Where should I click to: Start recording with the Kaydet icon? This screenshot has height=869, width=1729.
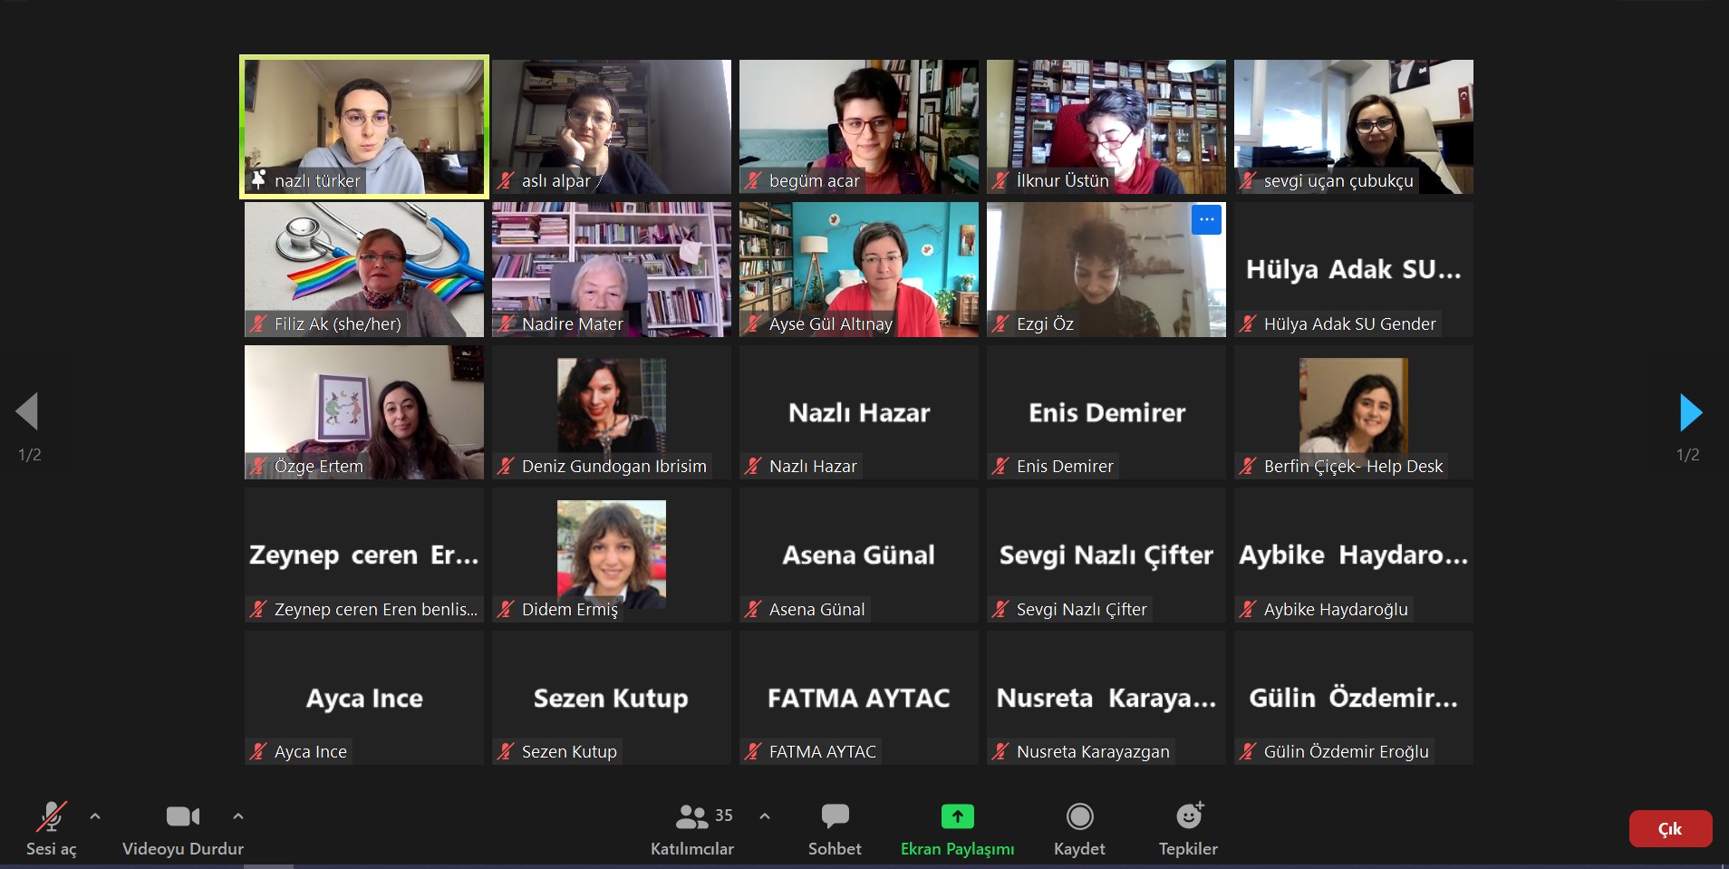1079,827
